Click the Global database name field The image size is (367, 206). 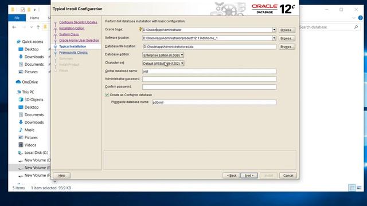[209, 72]
